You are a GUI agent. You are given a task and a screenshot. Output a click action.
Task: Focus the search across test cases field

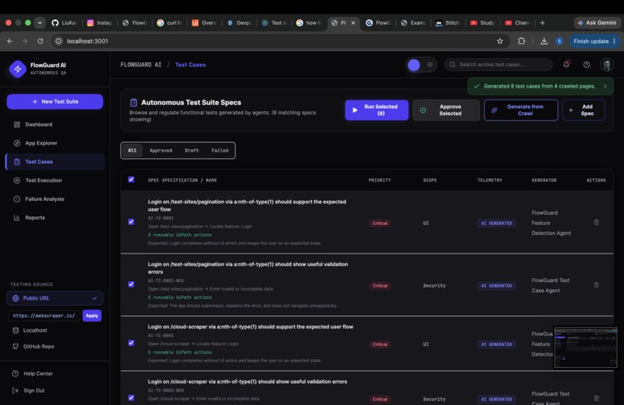[499, 65]
